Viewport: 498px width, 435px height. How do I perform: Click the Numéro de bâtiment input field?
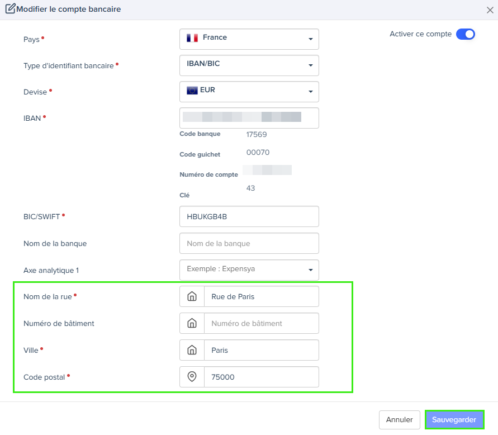pos(262,323)
